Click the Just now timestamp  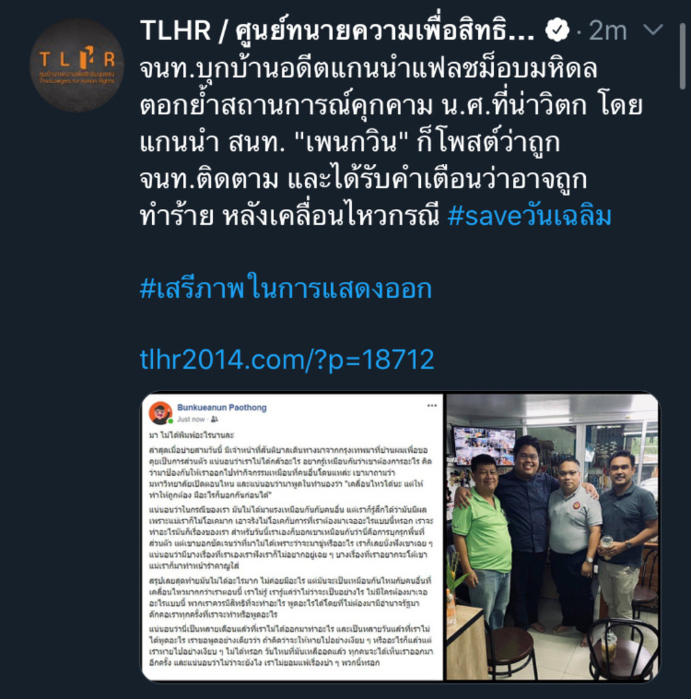191,419
